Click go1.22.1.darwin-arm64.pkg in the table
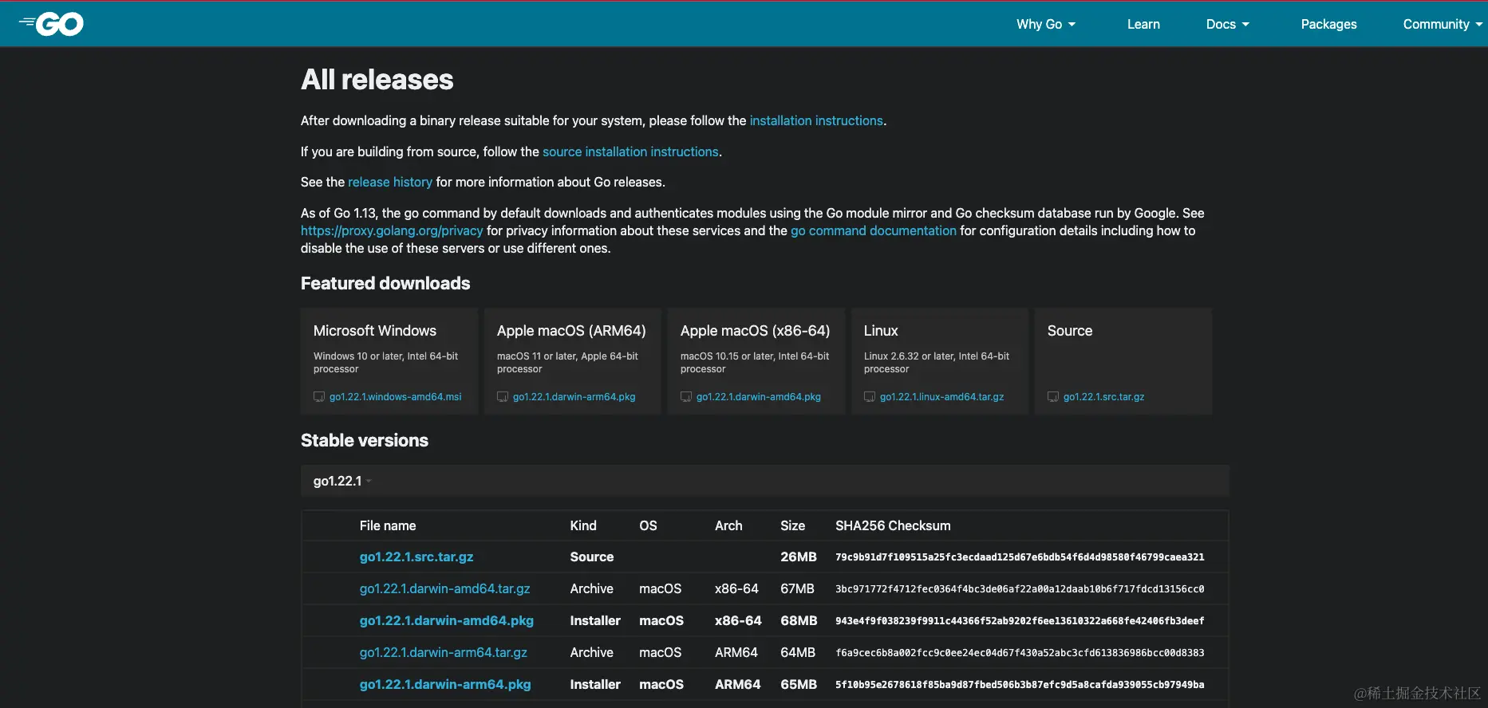 [444, 684]
